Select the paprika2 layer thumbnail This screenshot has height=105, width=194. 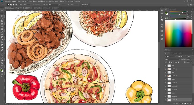click(169, 86)
